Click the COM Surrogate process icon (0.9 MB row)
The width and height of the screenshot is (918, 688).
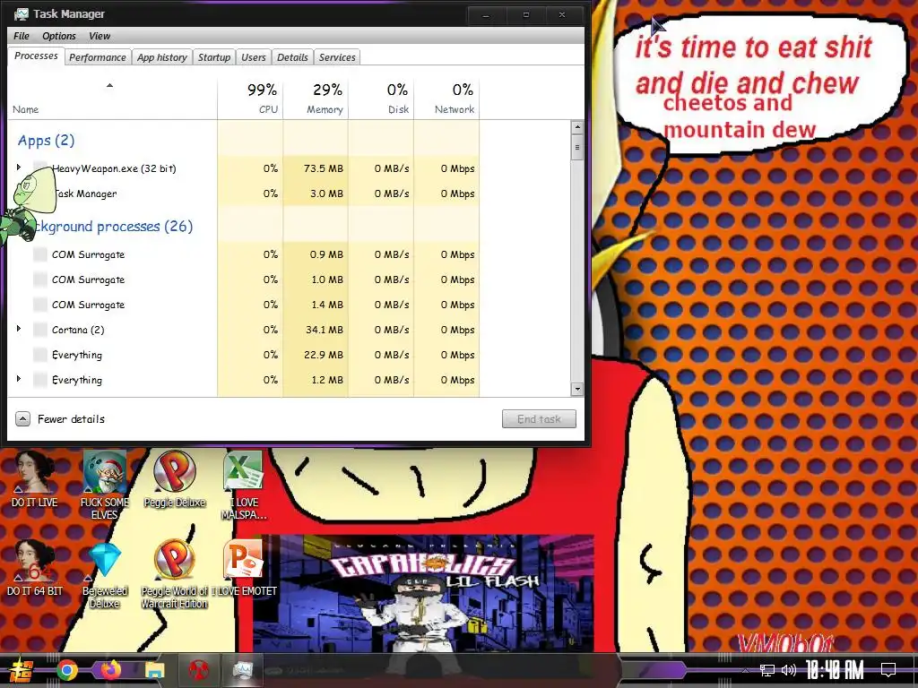point(39,254)
